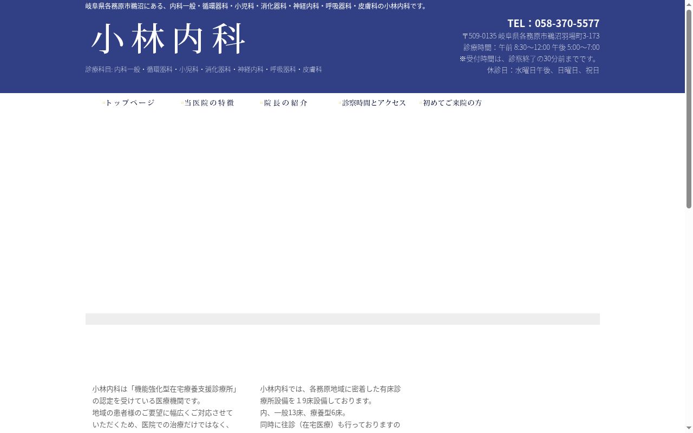Open the 初めてご来院の方 menu item
This screenshot has height=433, width=693.
452,103
